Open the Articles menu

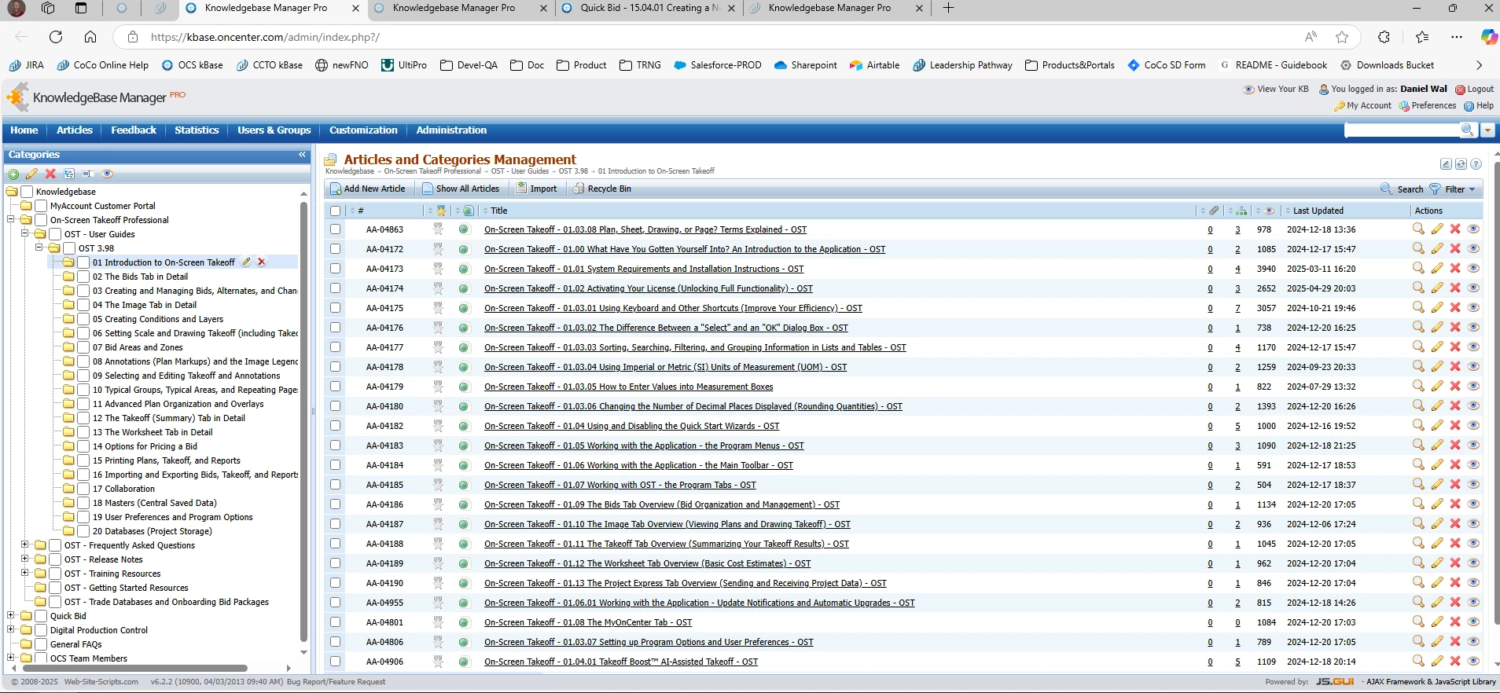click(x=75, y=130)
